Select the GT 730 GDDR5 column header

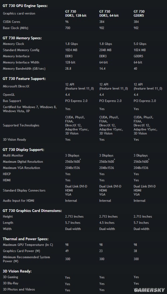(x=139, y=14)
